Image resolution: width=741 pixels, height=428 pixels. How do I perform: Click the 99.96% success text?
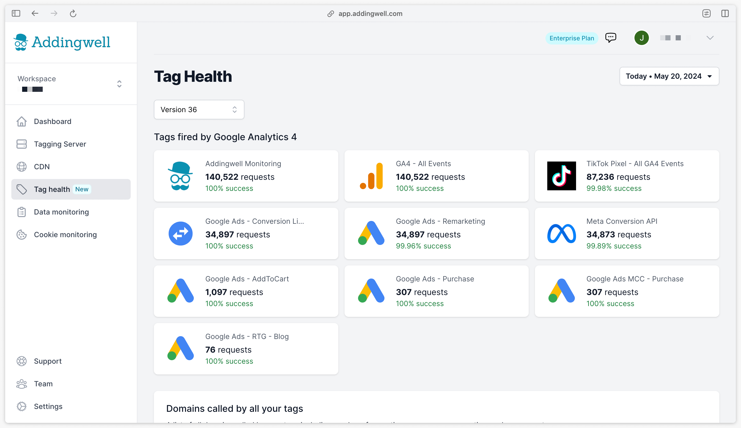[x=423, y=246]
